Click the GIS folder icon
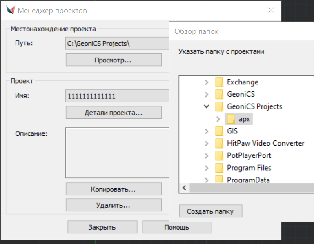Image resolution: width=314 pixels, height=244 pixels. click(219, 131)
